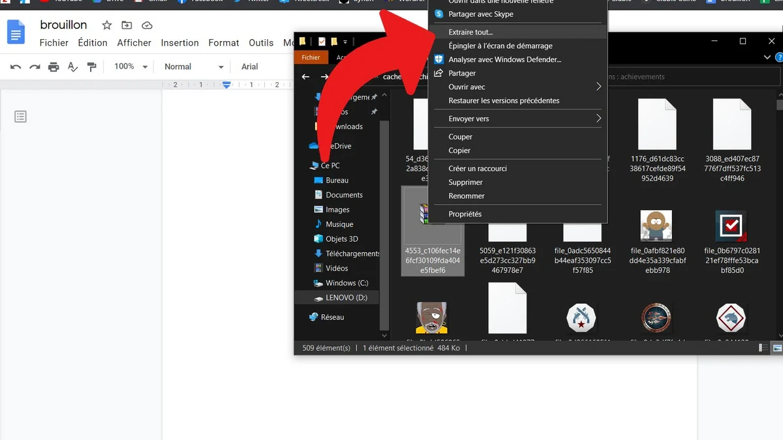Click the document cloud save status icon

pos(147,25)
